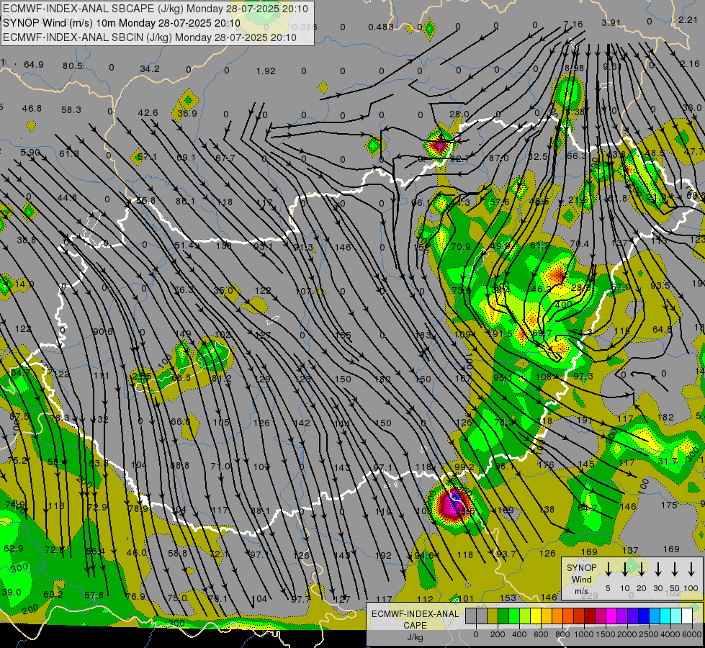This screenshot has height=648, width=705.
Task: Click the 100 m/s wind arrow in legend
Action: pyautogui.click(x=691, y=570)
